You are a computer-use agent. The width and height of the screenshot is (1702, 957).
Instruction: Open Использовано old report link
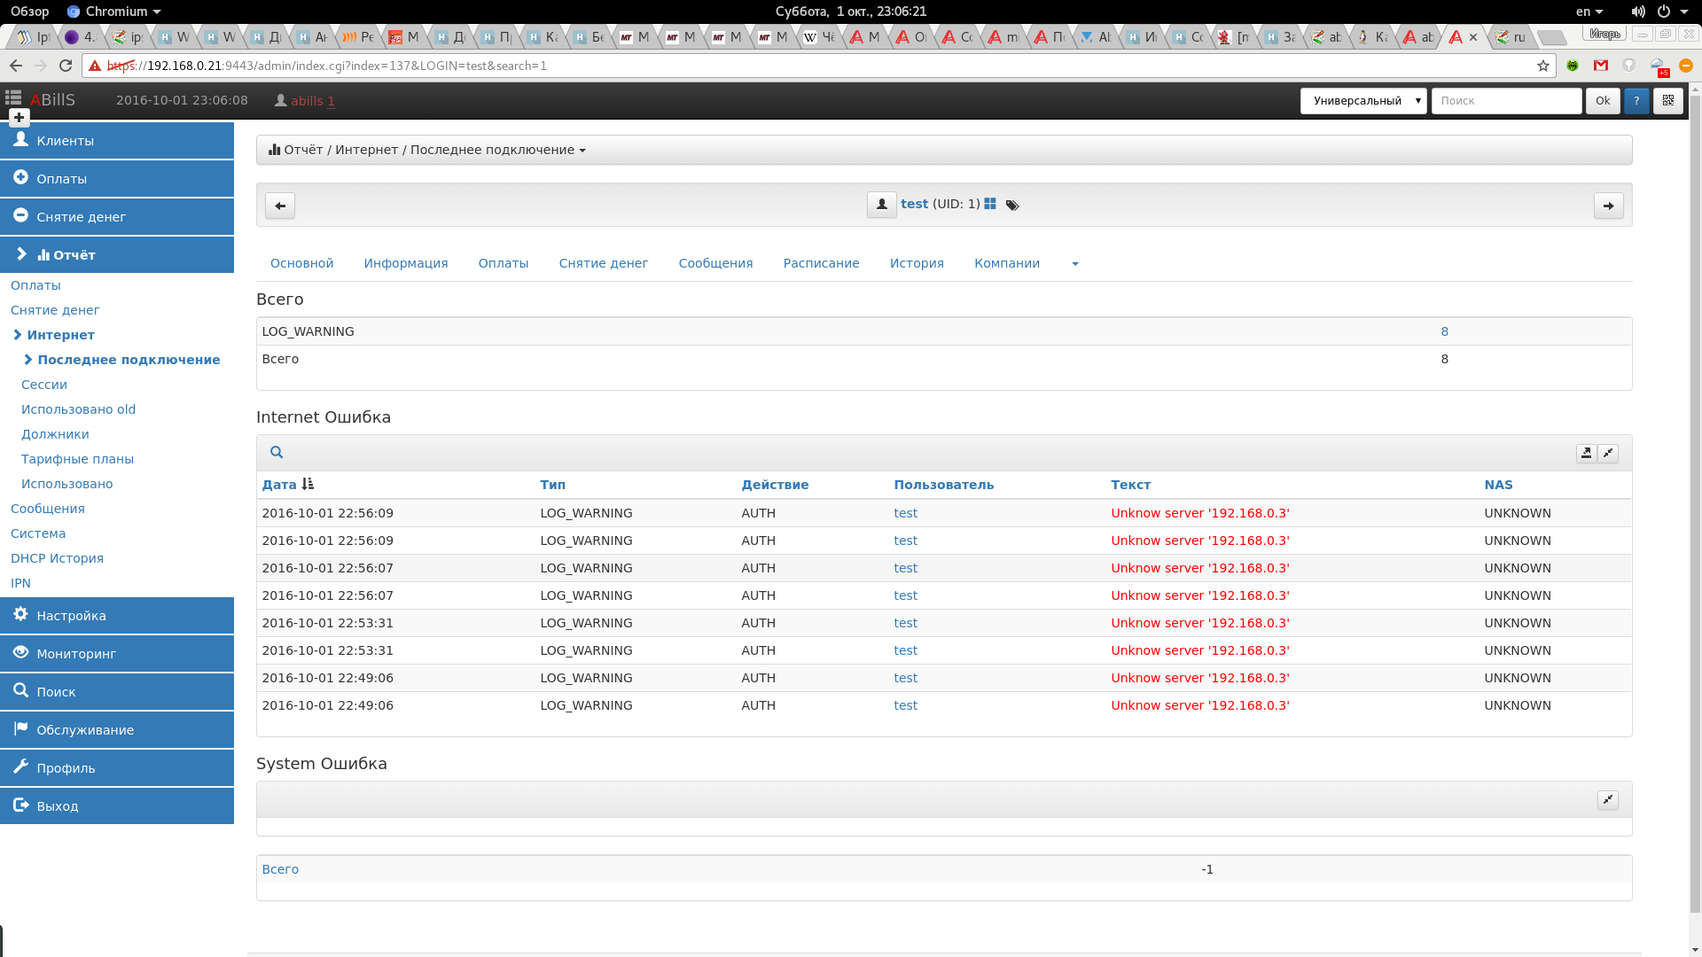78,409
